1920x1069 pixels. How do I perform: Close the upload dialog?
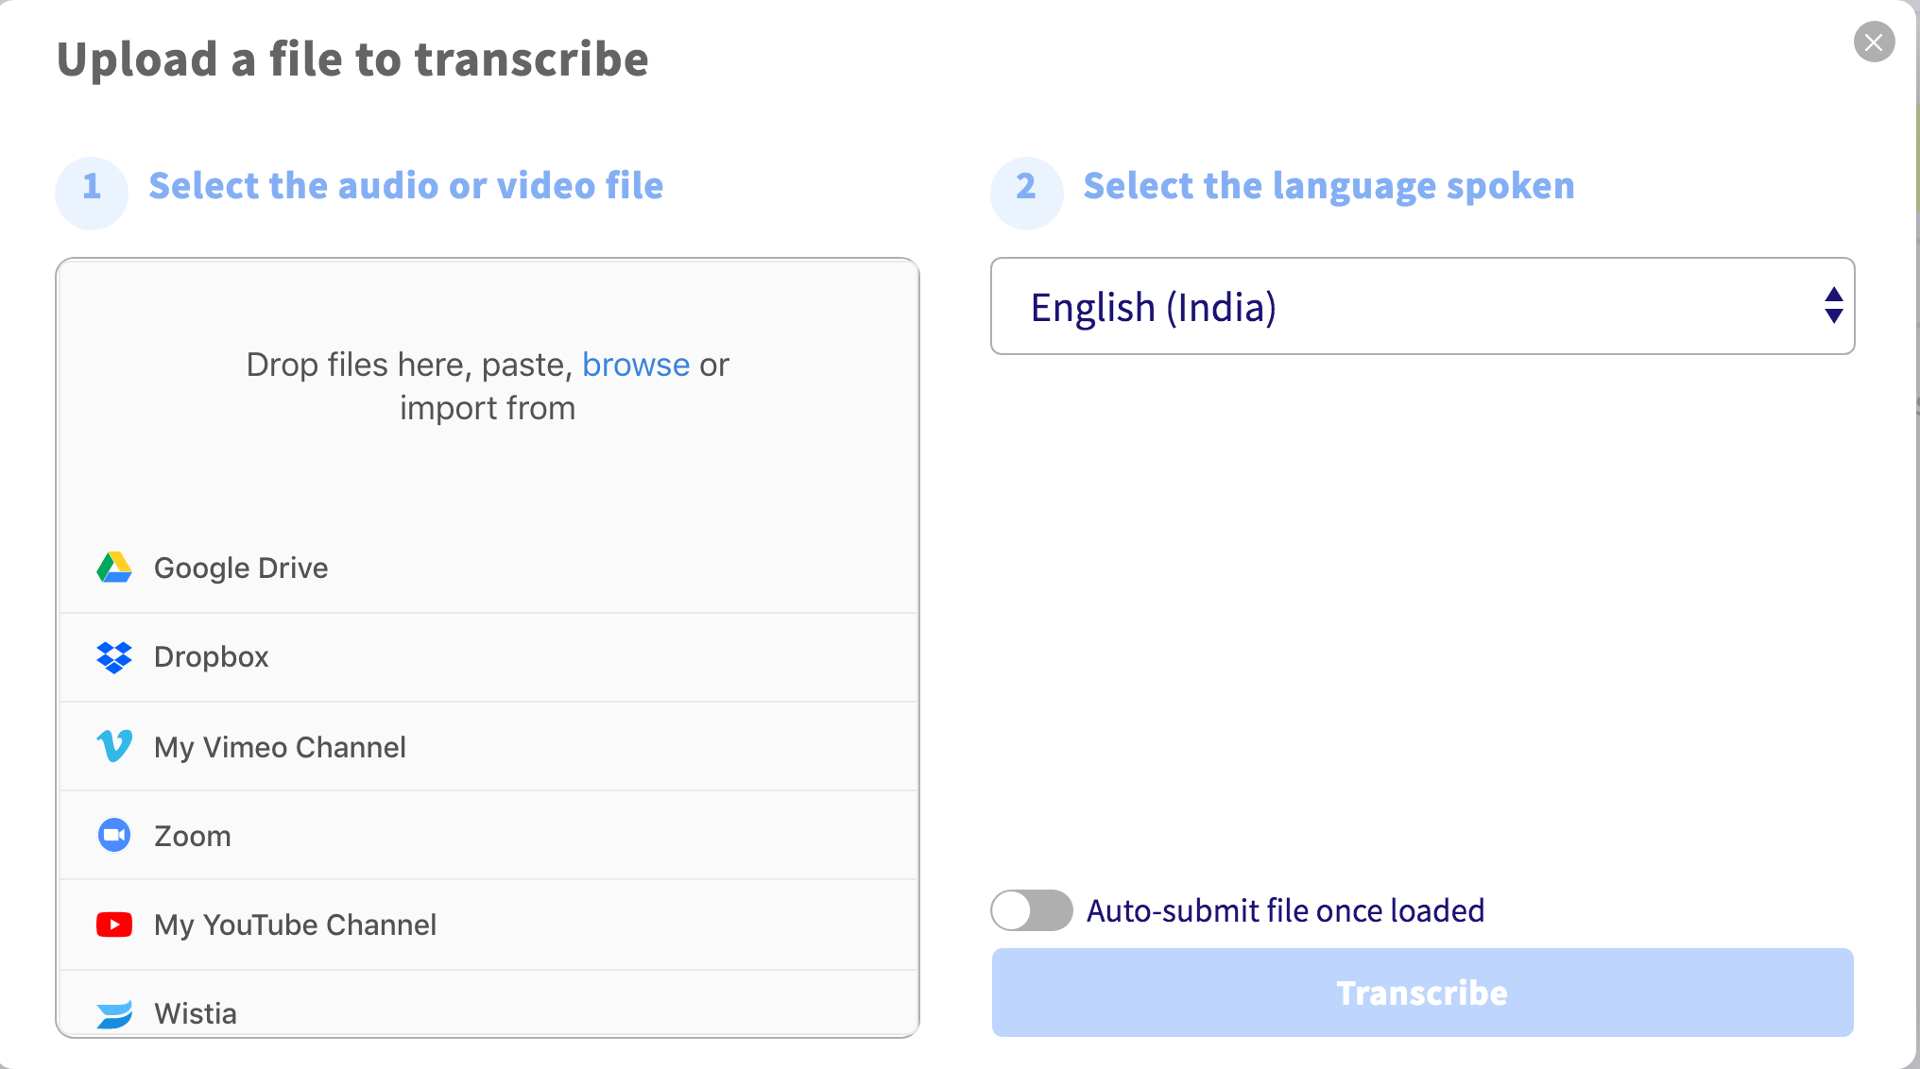click(1874, 42)
